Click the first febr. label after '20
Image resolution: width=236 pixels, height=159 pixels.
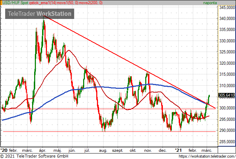click(13, 150)
